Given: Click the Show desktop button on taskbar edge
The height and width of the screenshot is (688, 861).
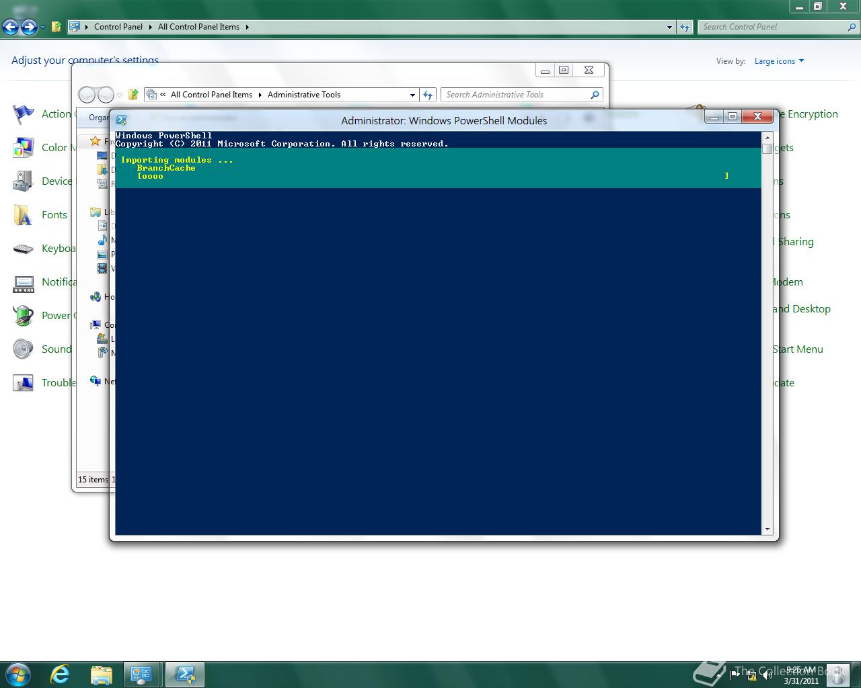Looking at the screenshot, I should pos(856,675).
